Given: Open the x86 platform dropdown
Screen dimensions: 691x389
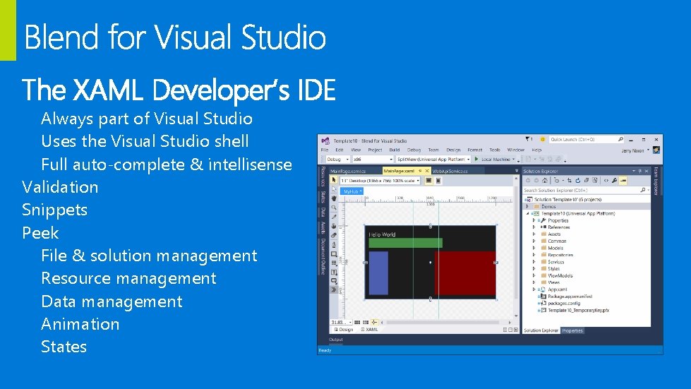Looking at the screenshot, I should coord(373,159).
